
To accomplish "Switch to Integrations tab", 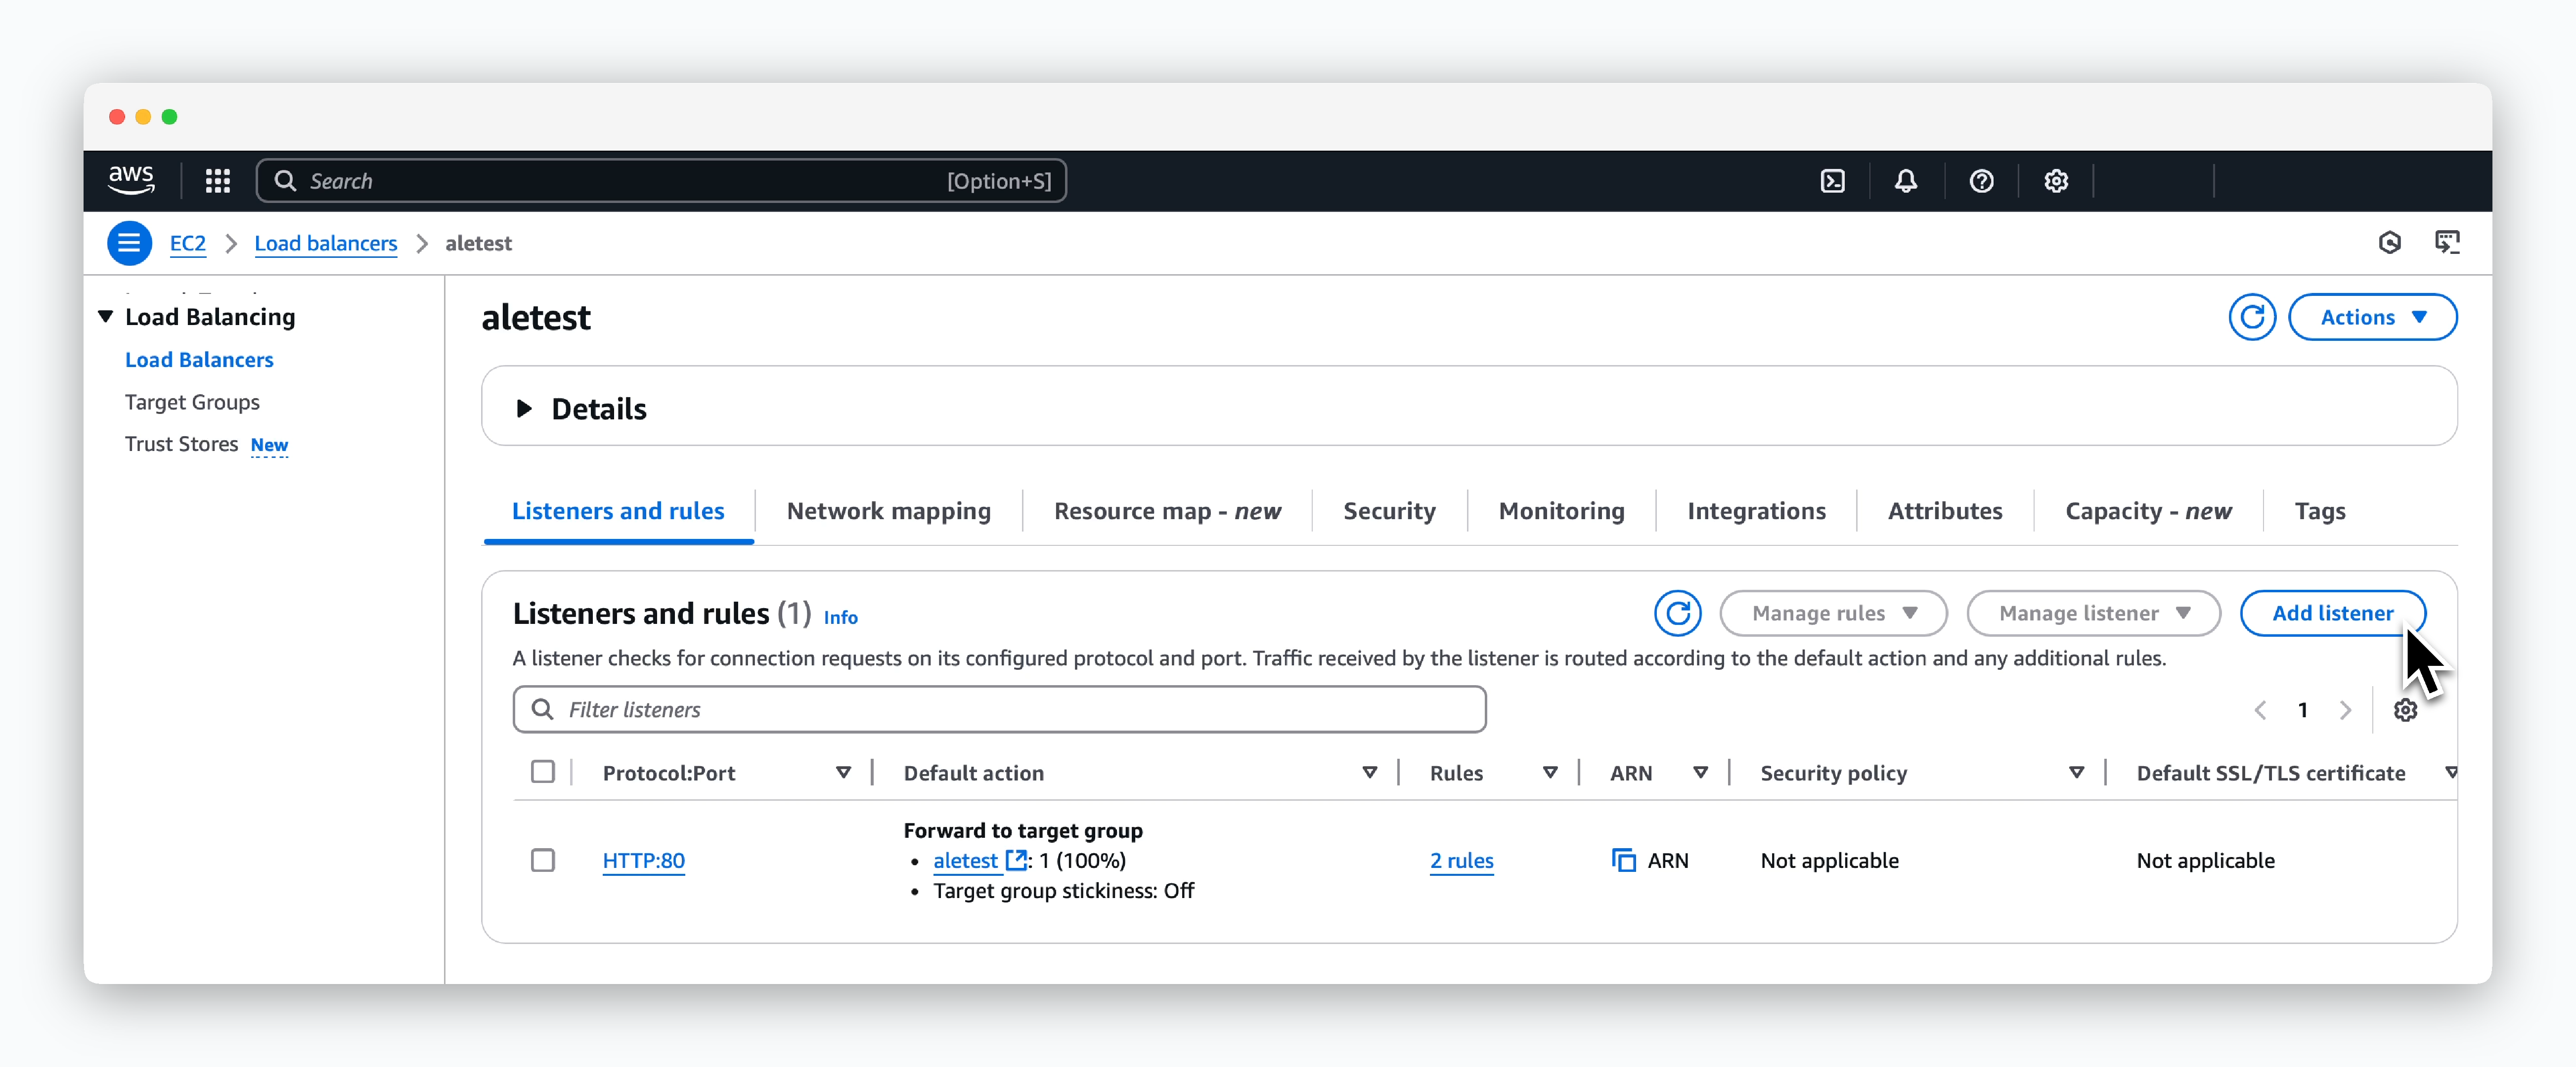I will click(x=1756, y=512).
